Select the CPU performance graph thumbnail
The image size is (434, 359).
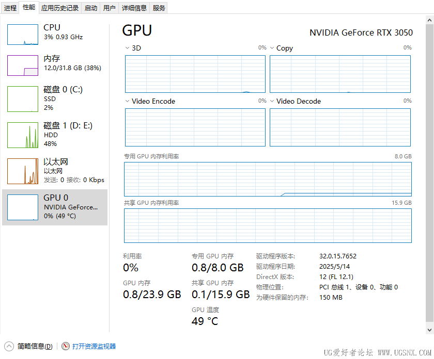23,35
